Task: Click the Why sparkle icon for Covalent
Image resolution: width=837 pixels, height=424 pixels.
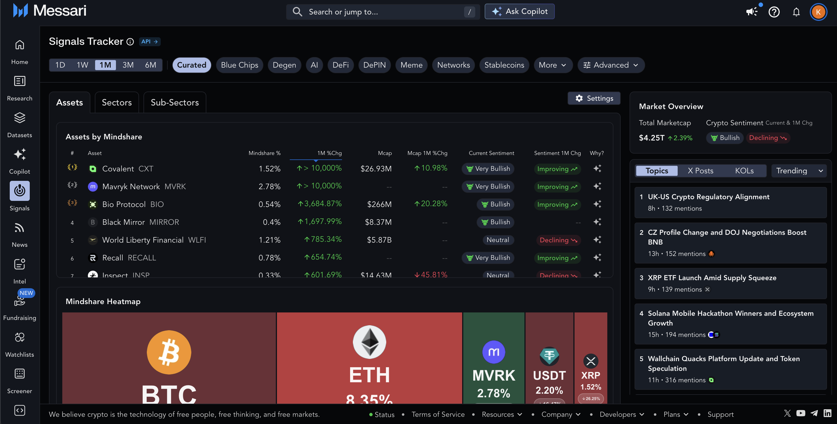Action: (597, 168)
